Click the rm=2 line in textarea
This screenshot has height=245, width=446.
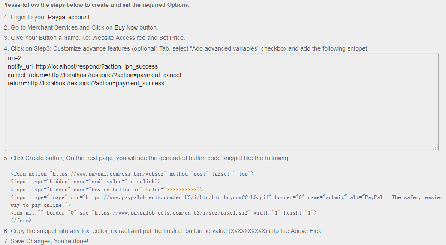pyautogui.click(x=15, y=58)
